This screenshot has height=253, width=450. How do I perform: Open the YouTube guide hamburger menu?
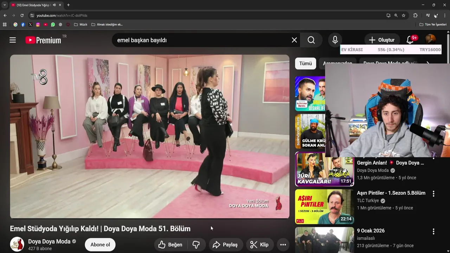click(x=13, y=40)
